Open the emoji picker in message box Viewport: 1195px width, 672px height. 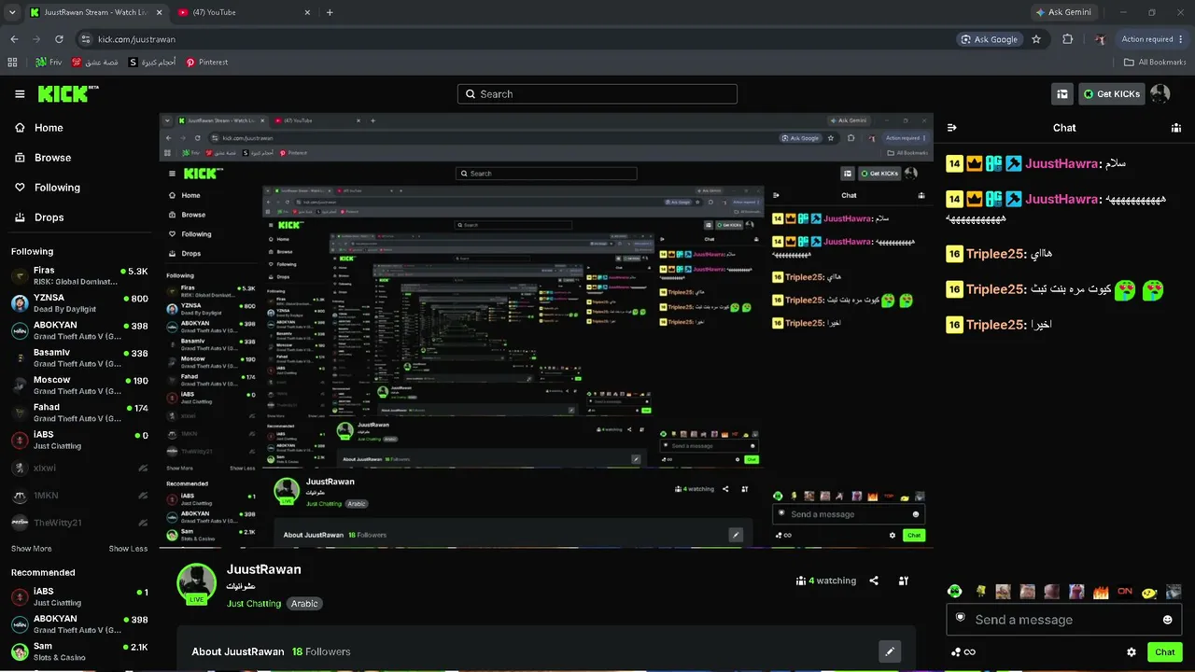coord(1167,620)
